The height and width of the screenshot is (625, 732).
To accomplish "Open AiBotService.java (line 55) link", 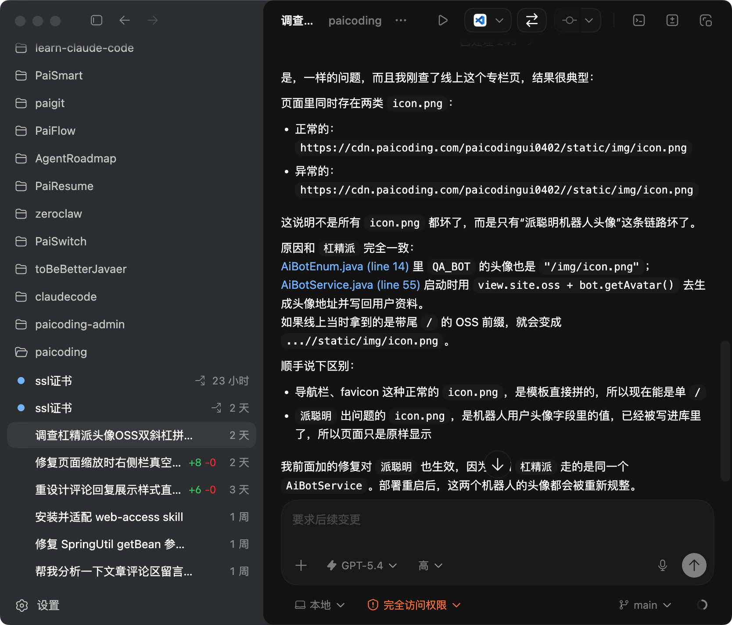I will pos(350,285).
